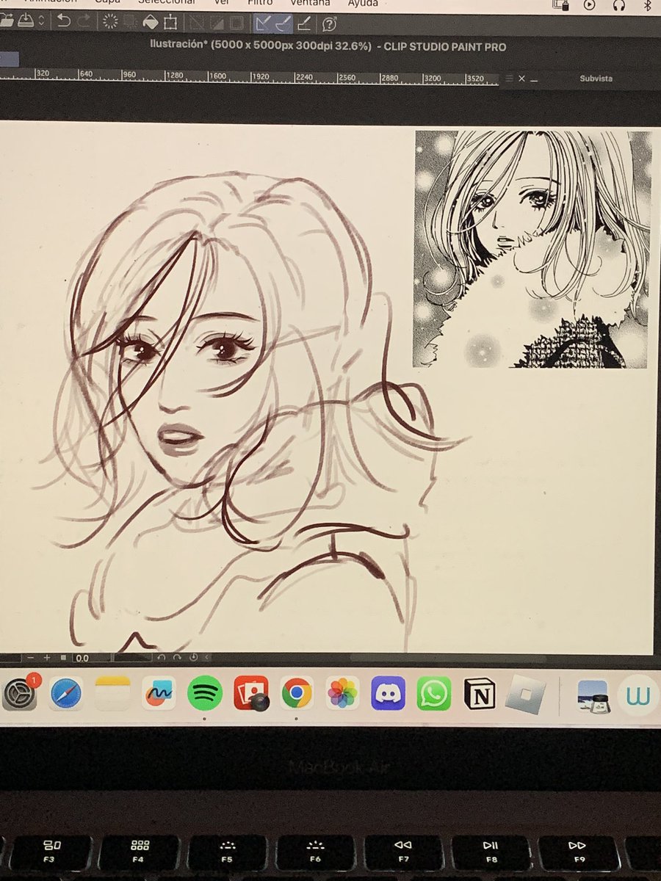Image resolution: width=661 pixels, height=881 pixels.
Task: Toggle Snap to Ruler
Action: click(262, 23)
